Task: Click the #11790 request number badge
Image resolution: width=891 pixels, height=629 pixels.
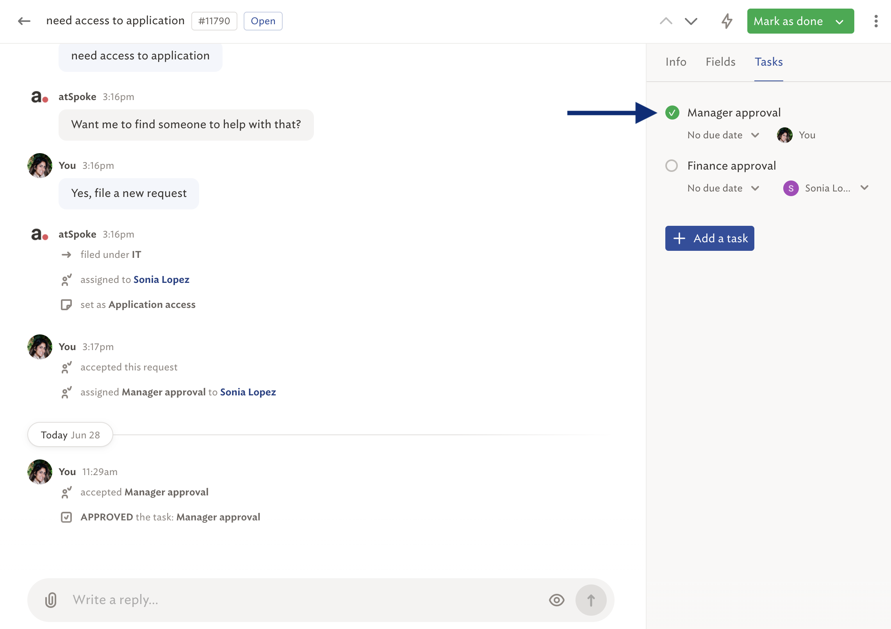Action: click(214, 21)
